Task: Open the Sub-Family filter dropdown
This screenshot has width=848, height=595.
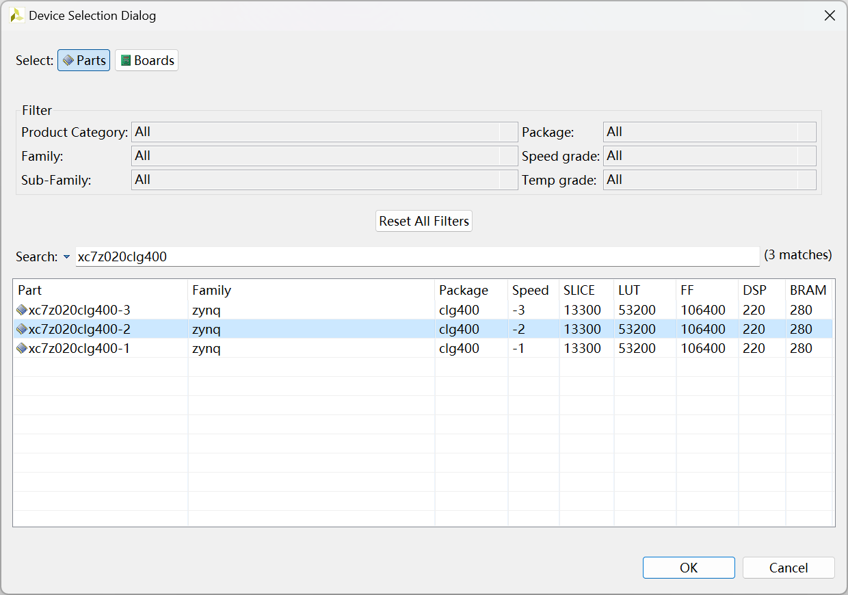Action: (x=325, y=180)
